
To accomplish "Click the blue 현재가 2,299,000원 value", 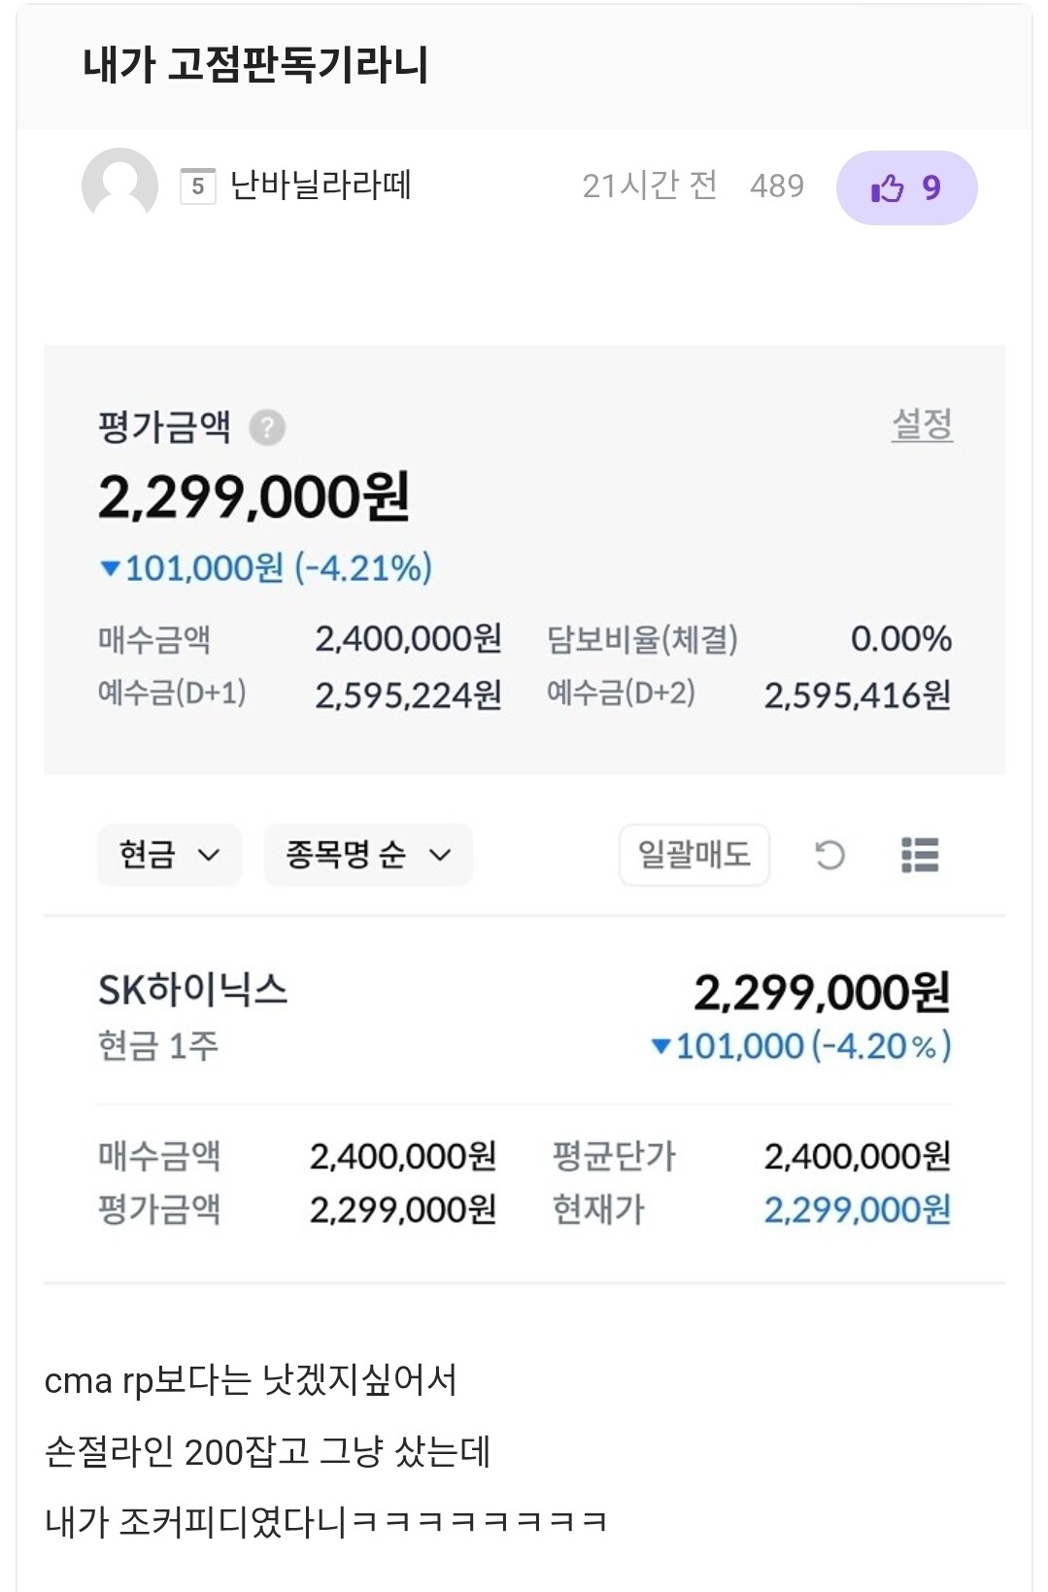I will [857, 1209].
